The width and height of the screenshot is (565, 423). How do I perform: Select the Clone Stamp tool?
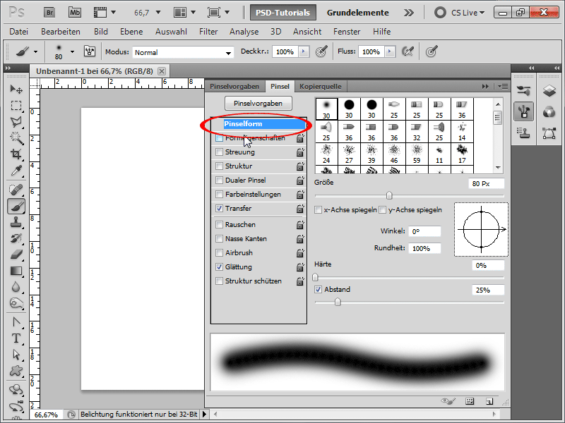16,222
